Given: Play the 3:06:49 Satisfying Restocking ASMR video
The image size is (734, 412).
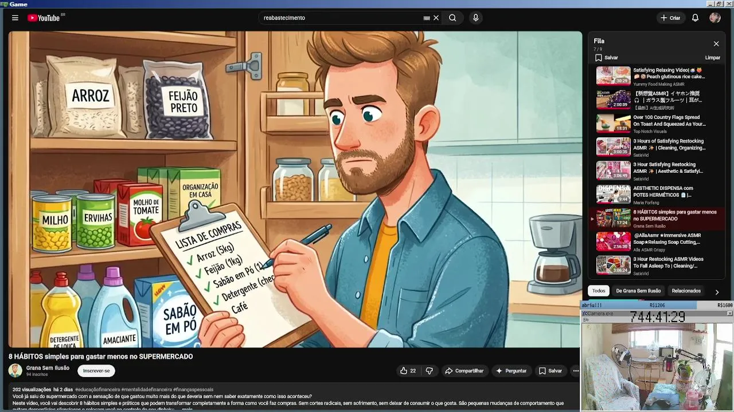Looking at the screenshot, I should (x=657, y=171).
